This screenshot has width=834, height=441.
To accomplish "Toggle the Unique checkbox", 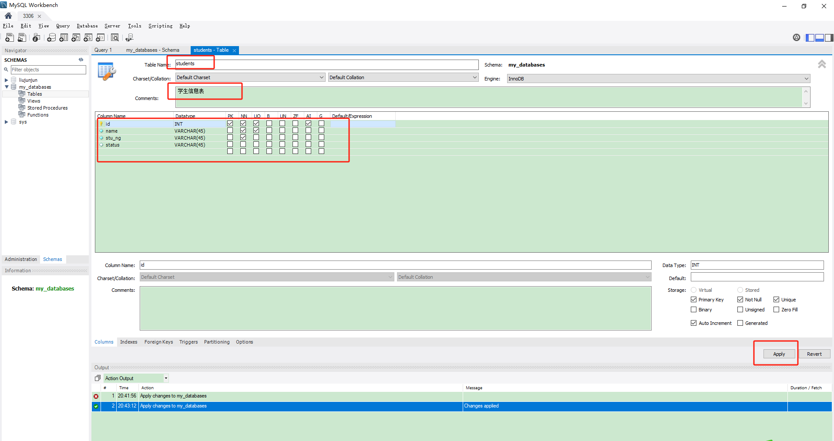I will coord(777,300).
